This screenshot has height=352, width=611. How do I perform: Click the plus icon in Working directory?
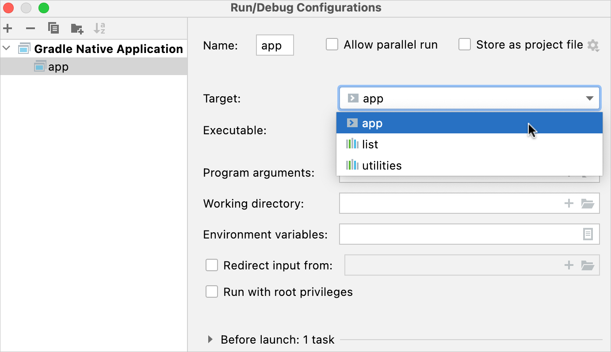click(569, 204)
